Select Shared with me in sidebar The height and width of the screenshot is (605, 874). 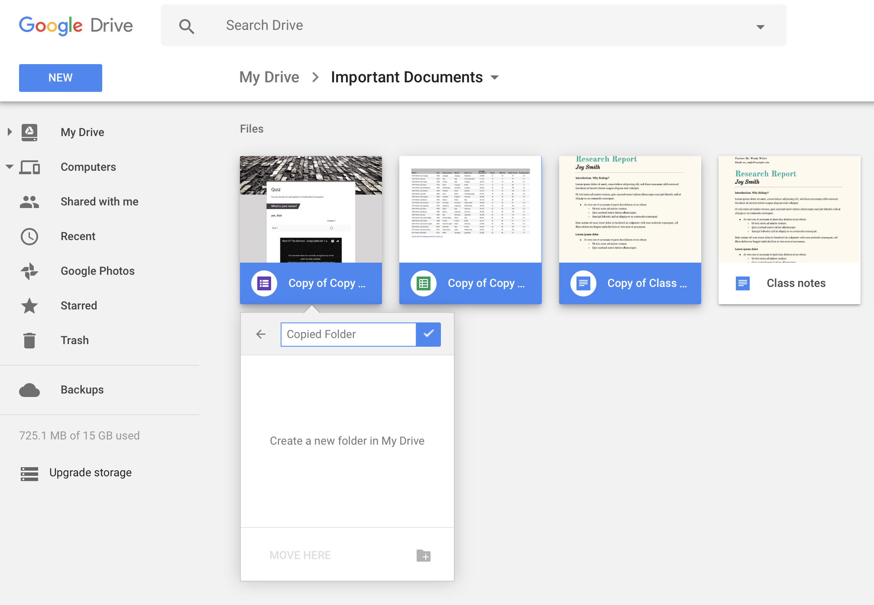(x=99, y=202)
